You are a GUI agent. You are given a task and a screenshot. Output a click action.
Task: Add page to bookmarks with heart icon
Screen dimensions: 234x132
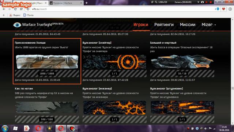(223, 9)
